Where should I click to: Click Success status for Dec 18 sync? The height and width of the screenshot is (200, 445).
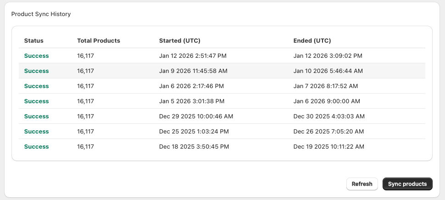tap(36, 147)
